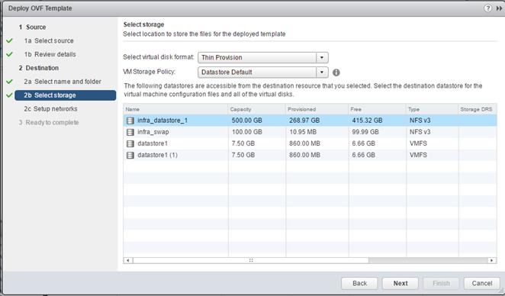Screen dimensions: 505x296
Task: Click the horizontal scrollbar right arrow
Action: (x=492, y=260)
